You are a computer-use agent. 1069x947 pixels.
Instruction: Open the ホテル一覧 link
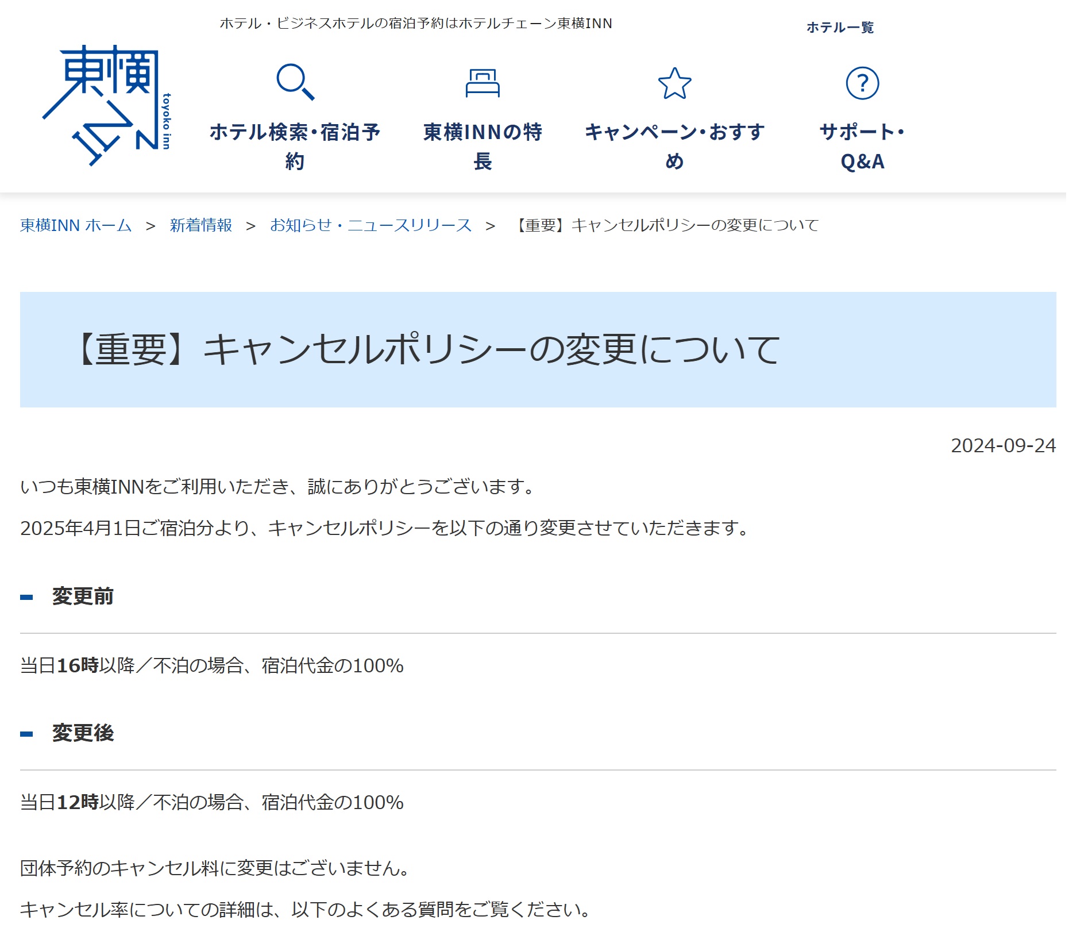[x=840, y=27]
